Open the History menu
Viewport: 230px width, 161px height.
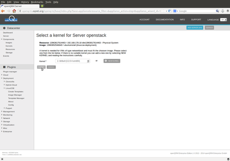(x=25, y=2)
